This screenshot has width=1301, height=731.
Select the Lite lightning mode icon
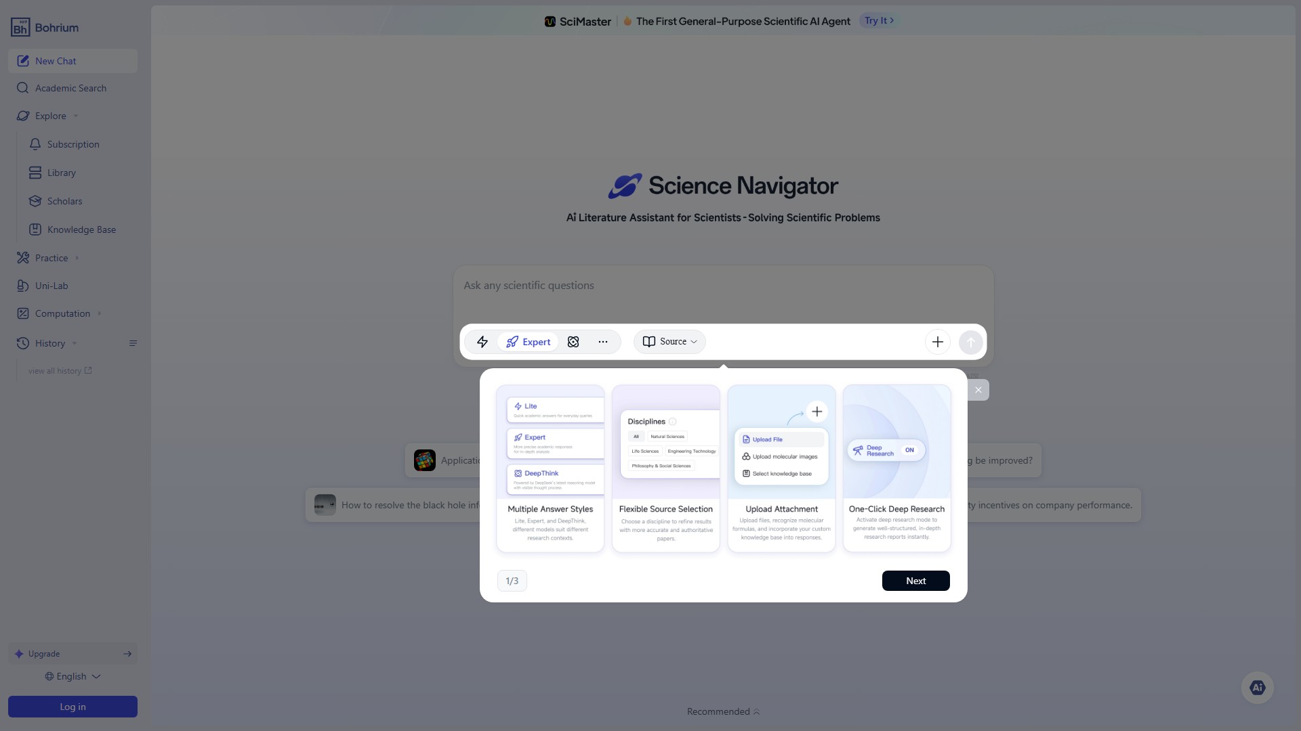tap(482, 342)
